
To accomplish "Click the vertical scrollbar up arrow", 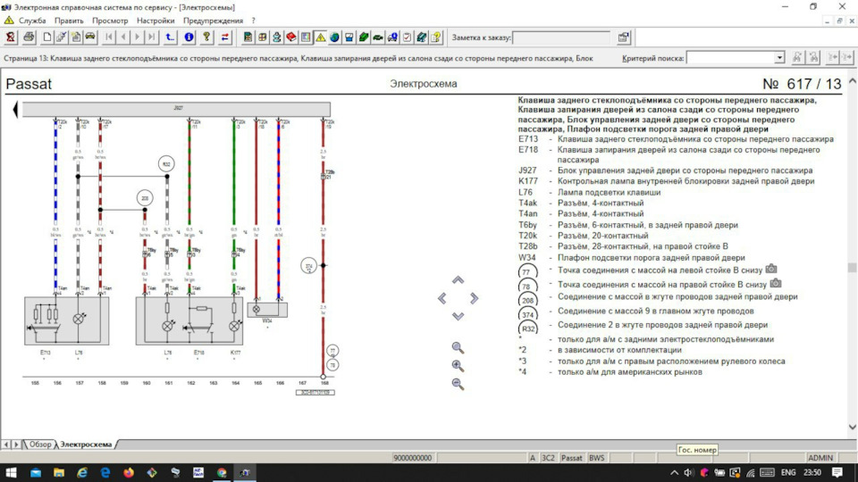I will tap(852, 81).
